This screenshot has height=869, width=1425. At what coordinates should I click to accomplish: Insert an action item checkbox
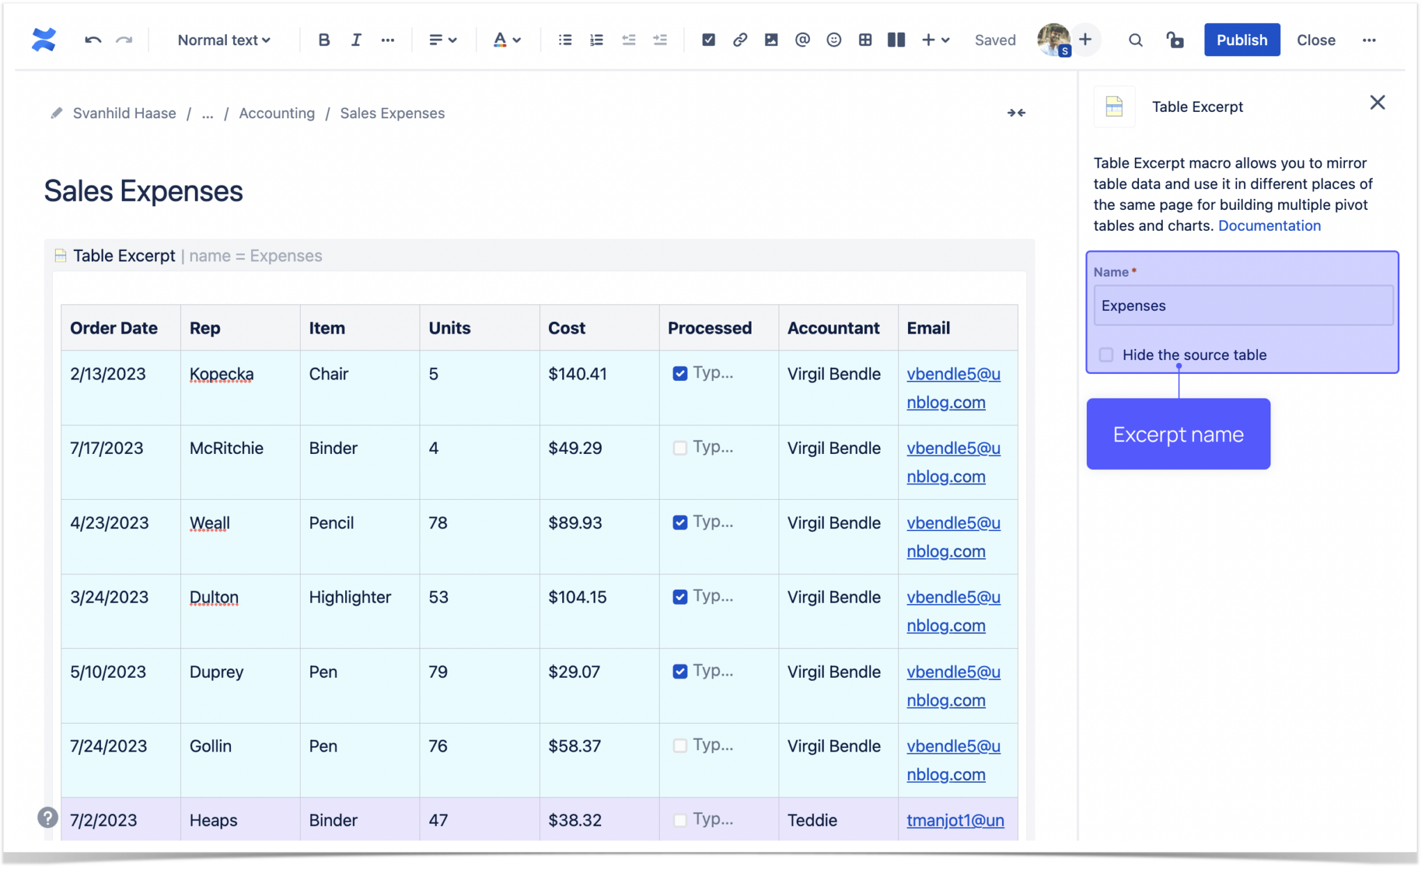click(708, 40)
